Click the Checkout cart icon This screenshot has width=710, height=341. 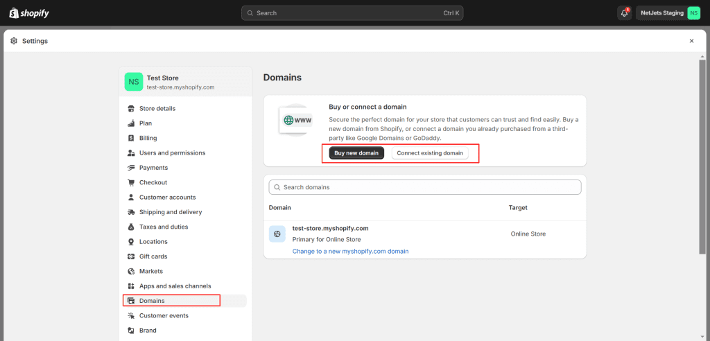131,182
